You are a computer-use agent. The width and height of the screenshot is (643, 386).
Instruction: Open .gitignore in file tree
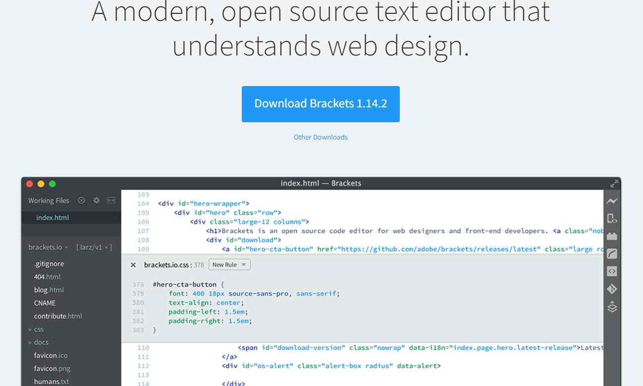(49, 264)
